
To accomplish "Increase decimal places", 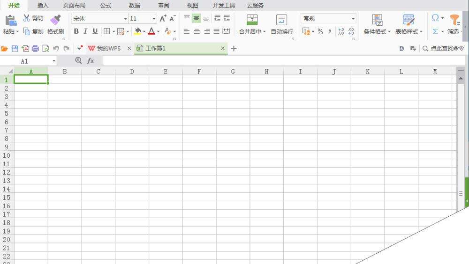I will coord(341,31).
